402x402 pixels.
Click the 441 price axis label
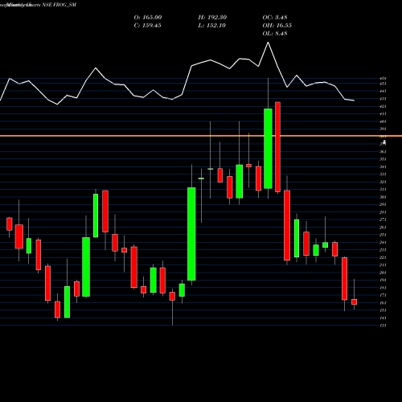coord(383,92)
